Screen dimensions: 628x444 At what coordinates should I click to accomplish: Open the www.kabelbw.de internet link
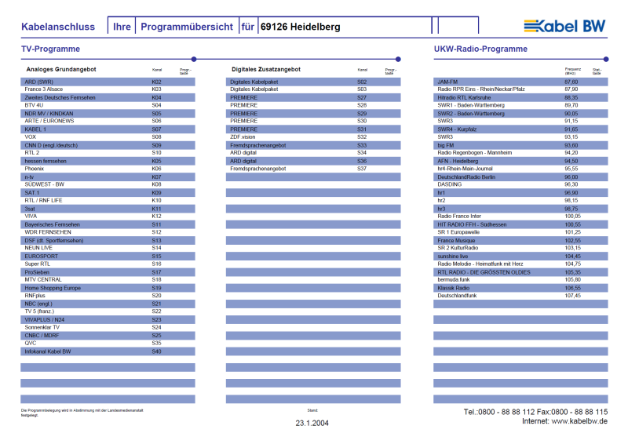[x=579, y=421]
